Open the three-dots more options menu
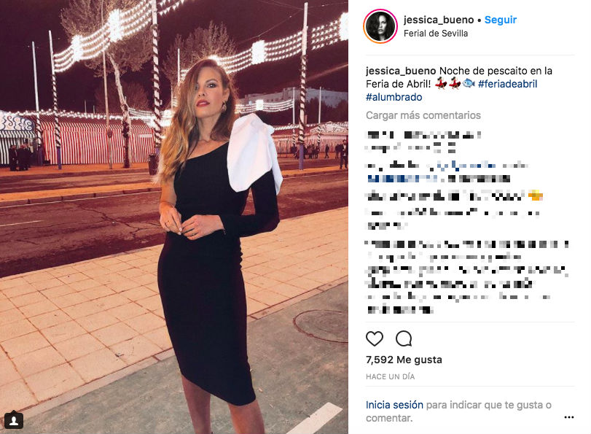This screenshot has width=591, height=434. coord(568,417)
